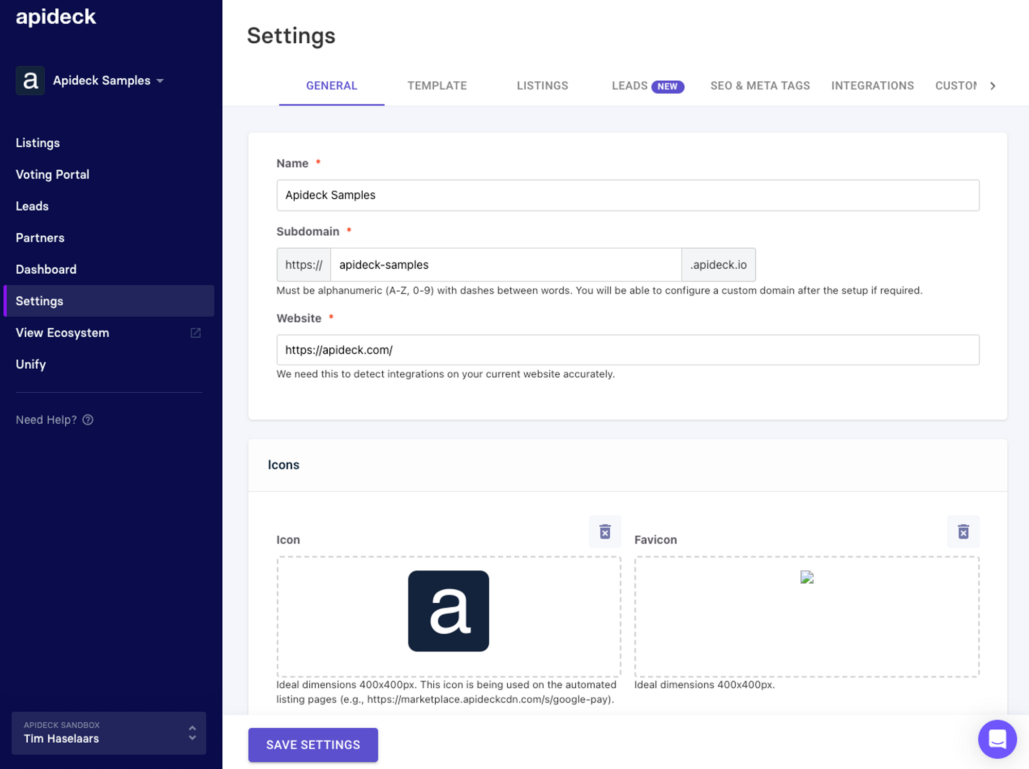This screenshot has height=769, width=1029.
Task: Open the Integrations tab
Action: [x=873, y=85]
